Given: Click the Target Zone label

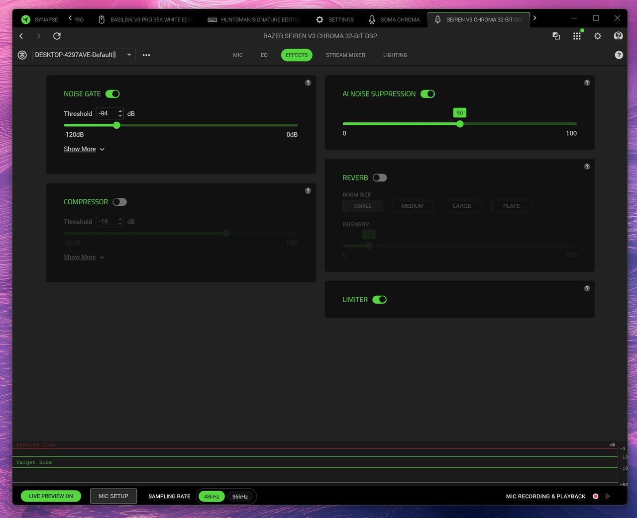Looking at the screenshot, I should (x=34, y=462).
